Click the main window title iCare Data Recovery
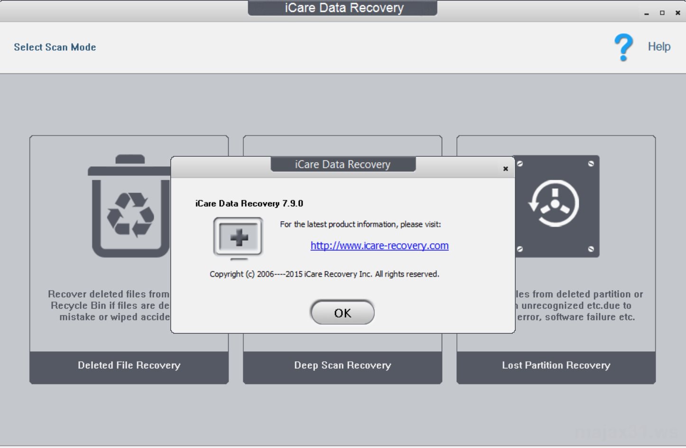 344,8
